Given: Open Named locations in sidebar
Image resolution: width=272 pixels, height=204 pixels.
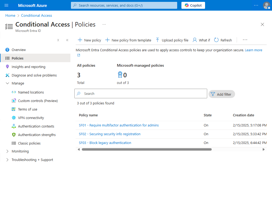Looking at the screenshot, I should (31, 92).
